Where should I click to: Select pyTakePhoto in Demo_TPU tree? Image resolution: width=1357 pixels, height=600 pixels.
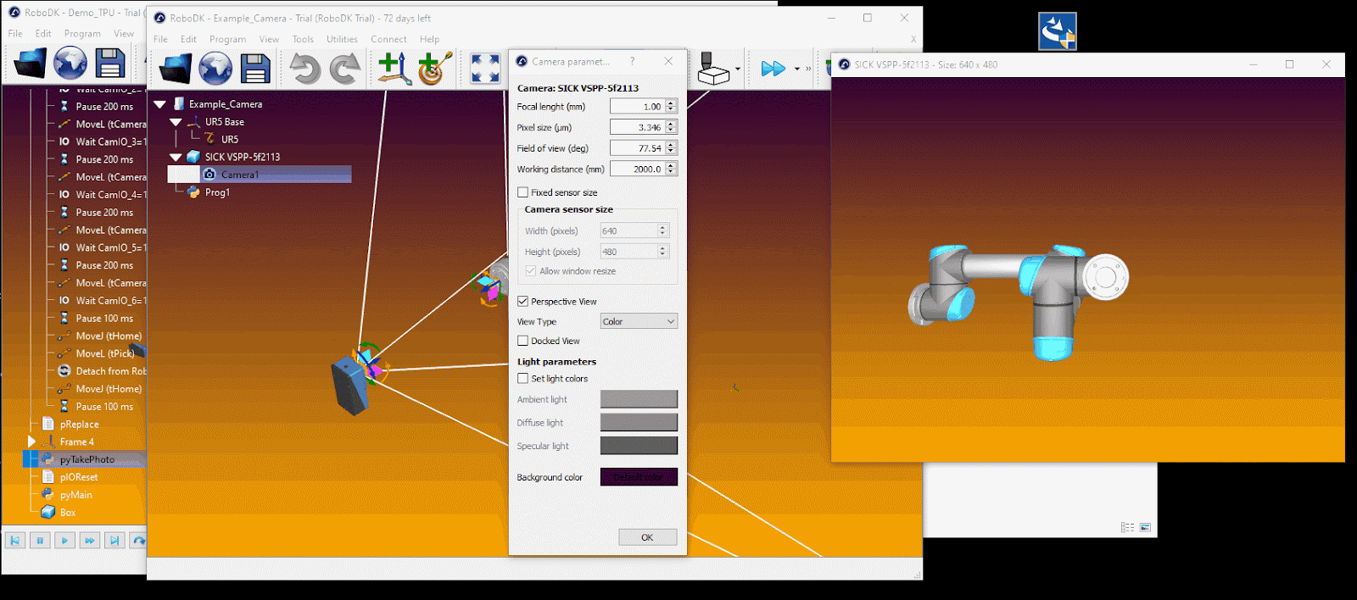coord(87,459)
